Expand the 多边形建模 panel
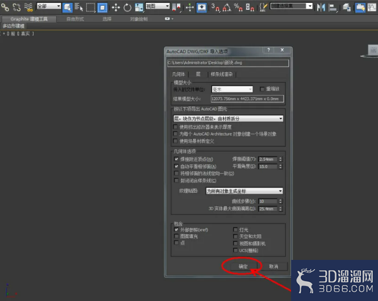378x301 pixels. click(x=13, y=26)
